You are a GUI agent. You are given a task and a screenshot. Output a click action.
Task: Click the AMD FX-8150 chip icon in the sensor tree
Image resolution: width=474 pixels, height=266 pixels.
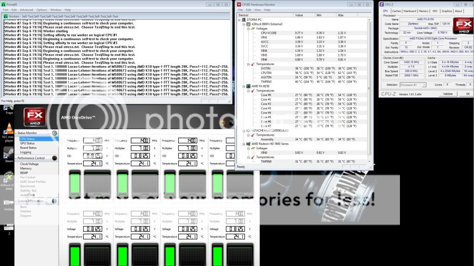point(248,86)
